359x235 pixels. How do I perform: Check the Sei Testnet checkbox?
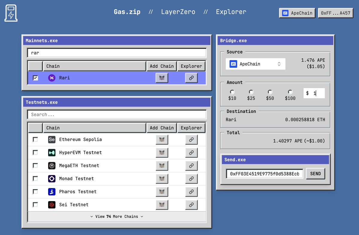pos(35,205)
